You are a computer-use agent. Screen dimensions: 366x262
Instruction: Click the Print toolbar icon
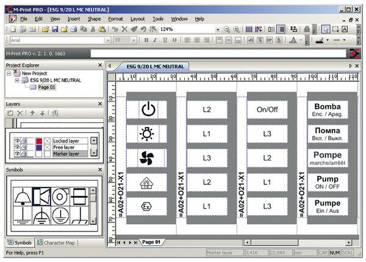point(74,29)
